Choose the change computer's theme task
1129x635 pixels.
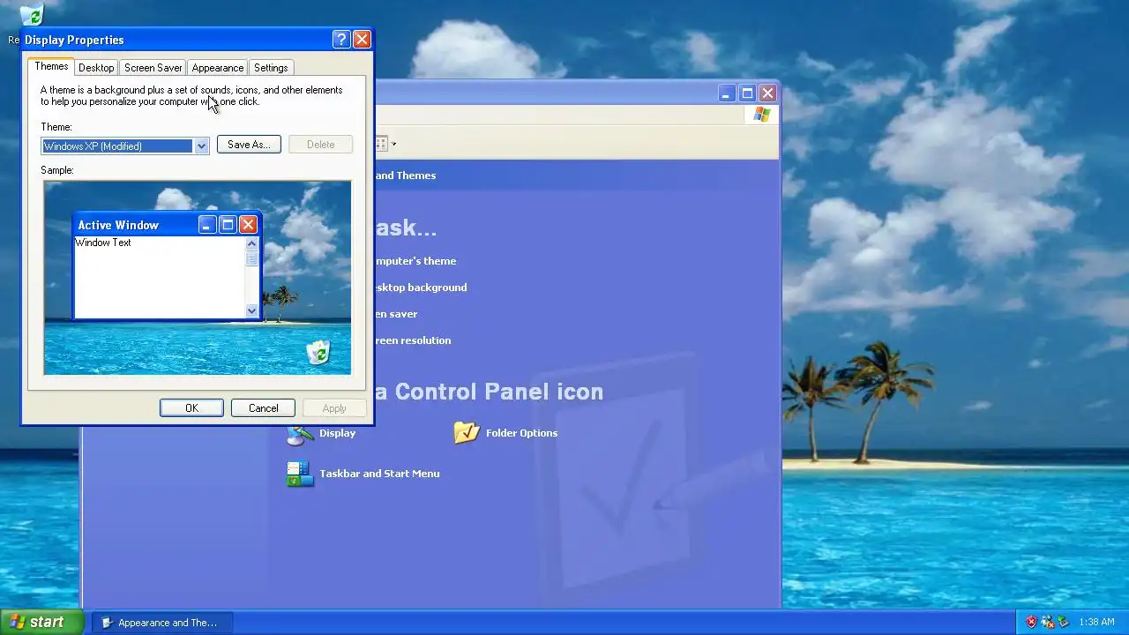(x=415, y=261)
